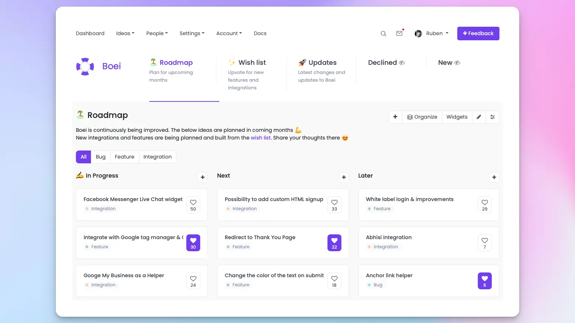The image size is (575, 323).
Task: Follow the wish list link in description
Action: coord(260,138)
